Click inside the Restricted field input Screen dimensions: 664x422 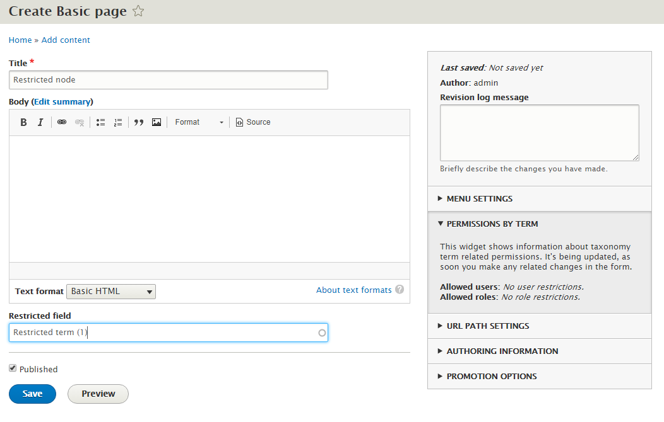click(x=168, y=332)
